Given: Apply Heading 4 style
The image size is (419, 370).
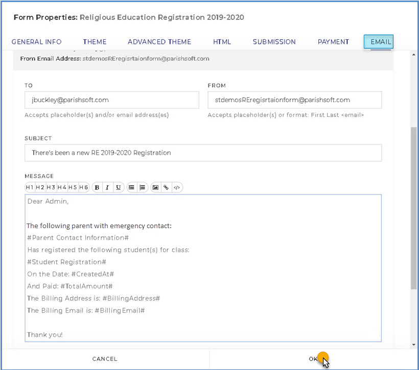Looking at the screenshot, I should tap(62, 187).
